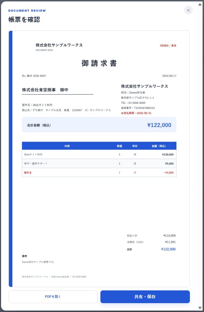Viewport: 204px width, 312px height.
Task: Click the −¥3,000 discount amount
Action: [168, 172]
